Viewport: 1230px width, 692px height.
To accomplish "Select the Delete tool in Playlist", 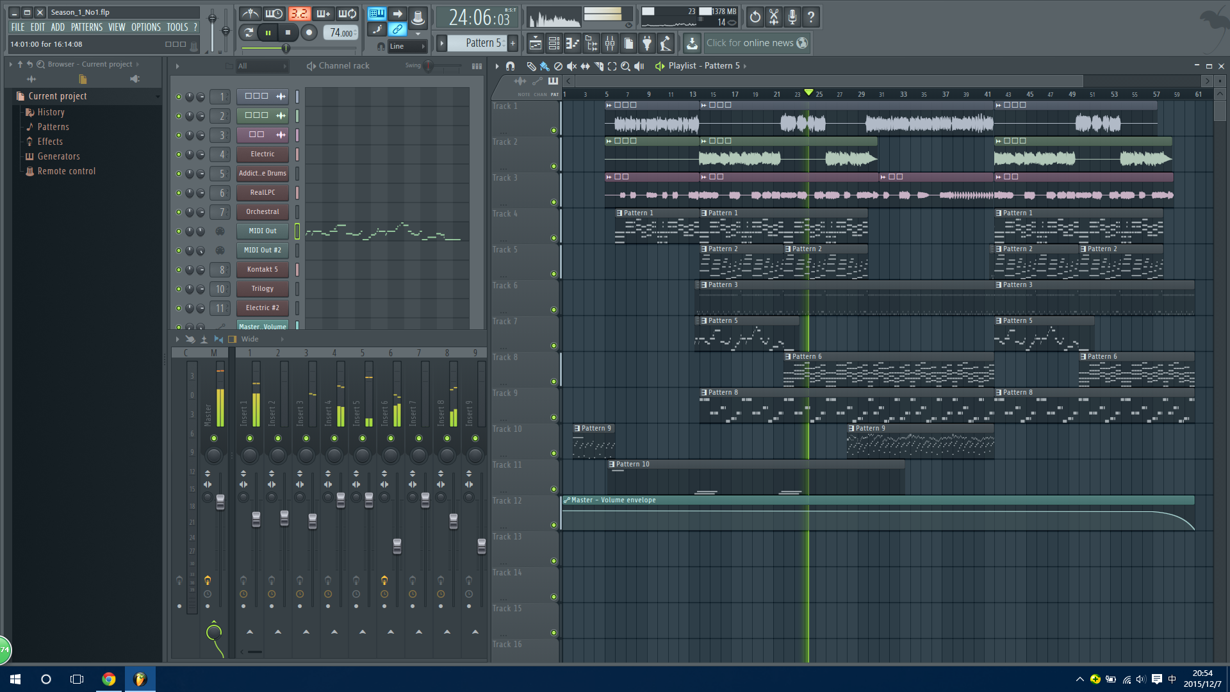I will pos(558,66).
